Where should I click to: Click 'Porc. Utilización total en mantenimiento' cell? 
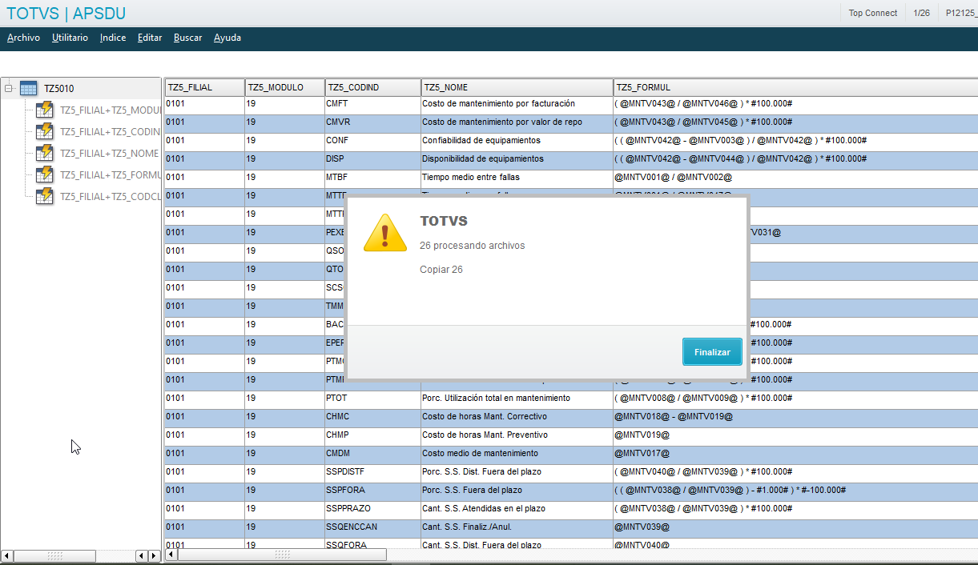(517, 399)
